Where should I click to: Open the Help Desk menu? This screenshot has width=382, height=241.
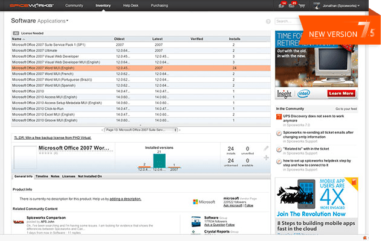coord(131,5)
